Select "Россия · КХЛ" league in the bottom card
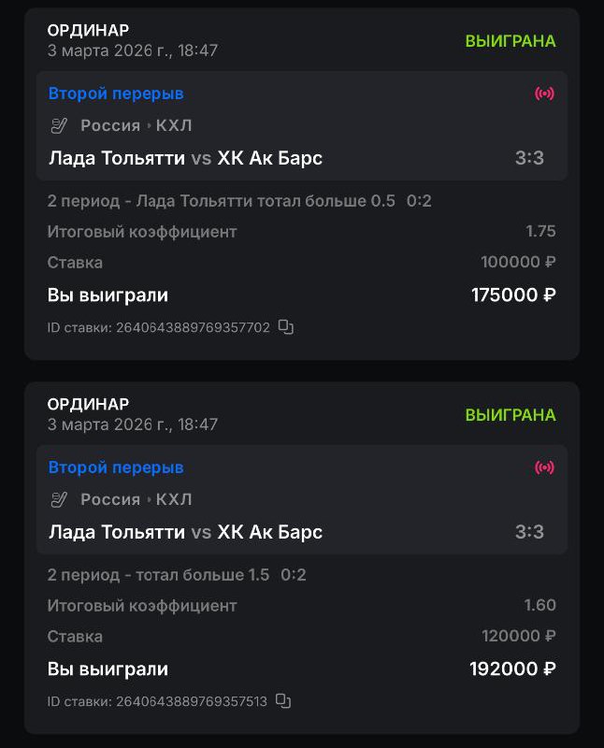This screenshot has width=604, height=748. [136, 499]
